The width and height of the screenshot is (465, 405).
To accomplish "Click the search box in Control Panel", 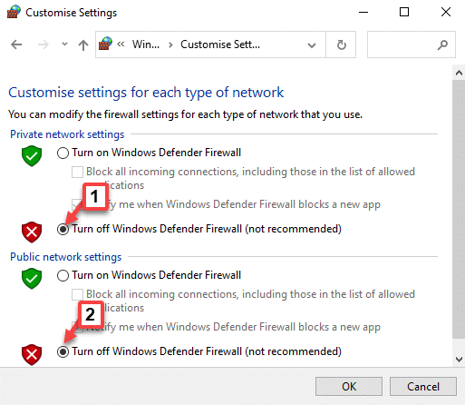I will [x=411, y=44].
